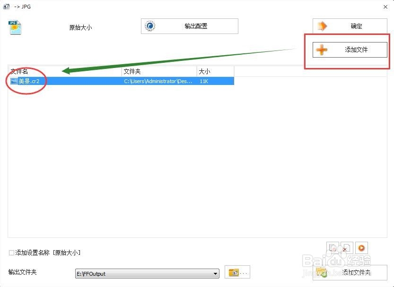This screenshot has width=394, height=287.
Task: Click the remove-file icon with the red minus
Action: (x=333, y=248)
